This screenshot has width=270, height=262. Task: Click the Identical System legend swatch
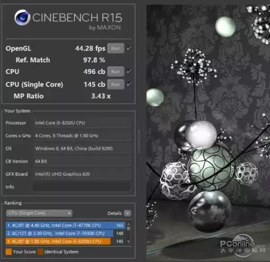tap(40, 252)
